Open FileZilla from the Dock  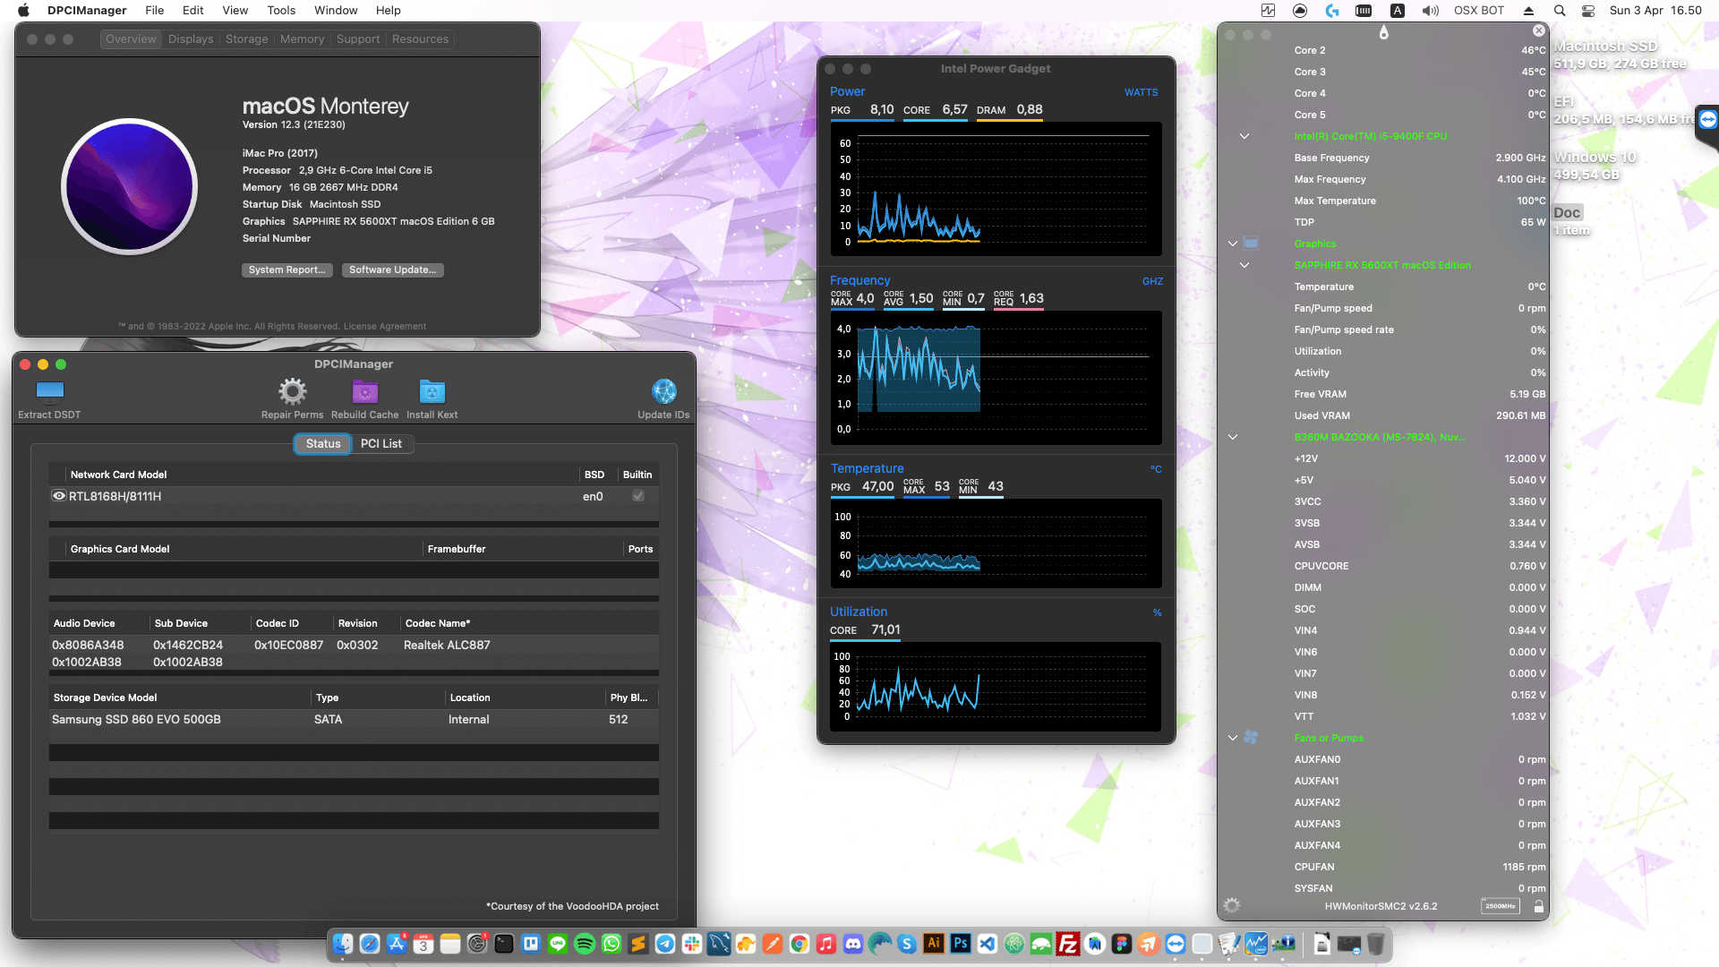(x=1068, y=944)
